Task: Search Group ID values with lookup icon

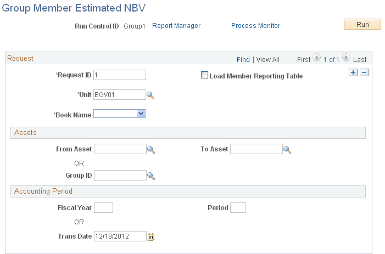Action: click(150, 176)
